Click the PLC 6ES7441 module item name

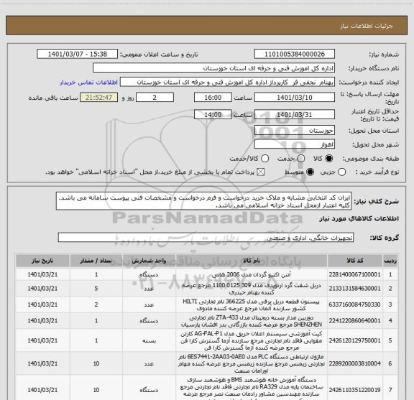pyautogui.click(x=252, y=363)
